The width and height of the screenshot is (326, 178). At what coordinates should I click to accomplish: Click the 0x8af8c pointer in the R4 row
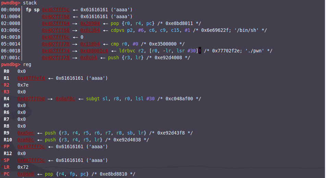click(x=65, y=99)
